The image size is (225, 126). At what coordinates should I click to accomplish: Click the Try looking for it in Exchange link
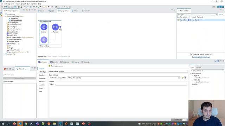(201, 57)
